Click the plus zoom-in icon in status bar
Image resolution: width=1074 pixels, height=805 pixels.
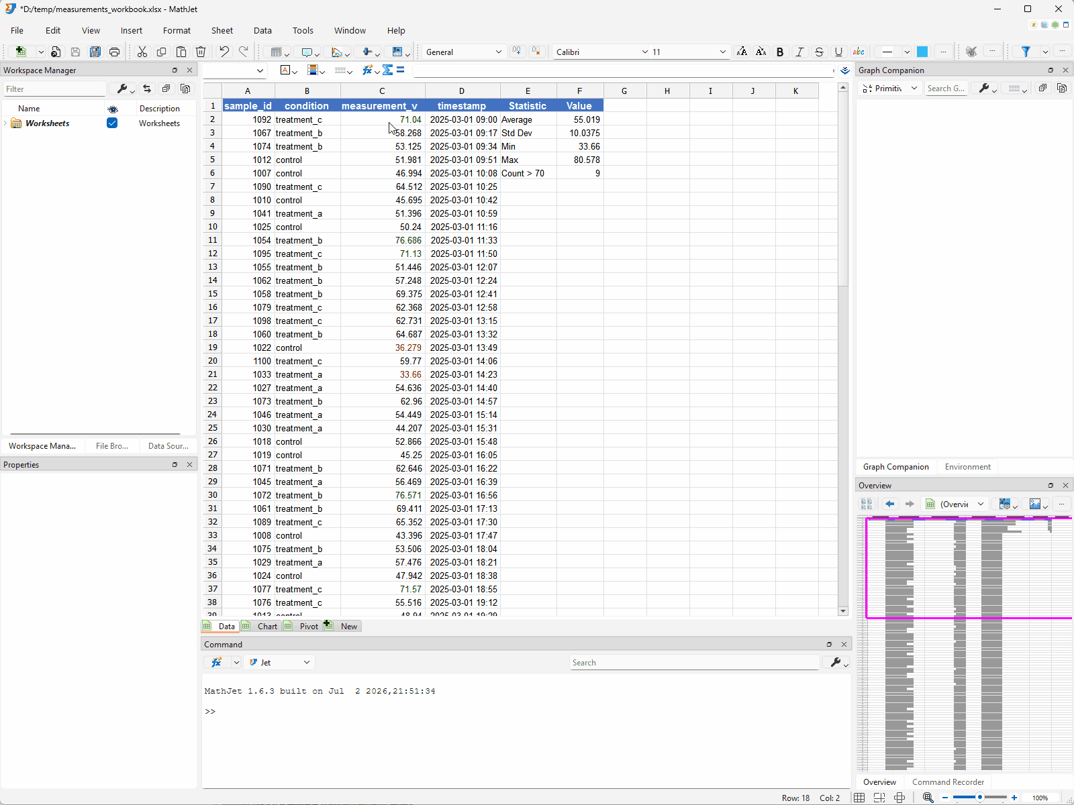pos(1014,798)
